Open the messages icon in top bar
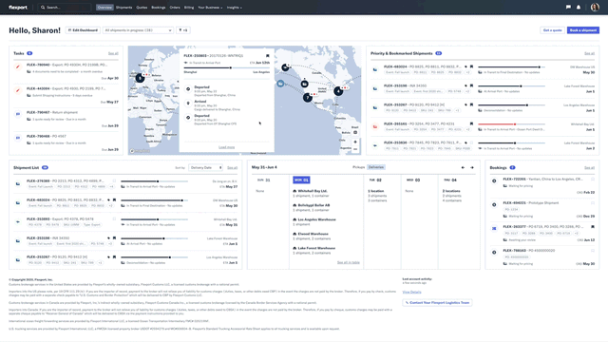 coord(568,7)
